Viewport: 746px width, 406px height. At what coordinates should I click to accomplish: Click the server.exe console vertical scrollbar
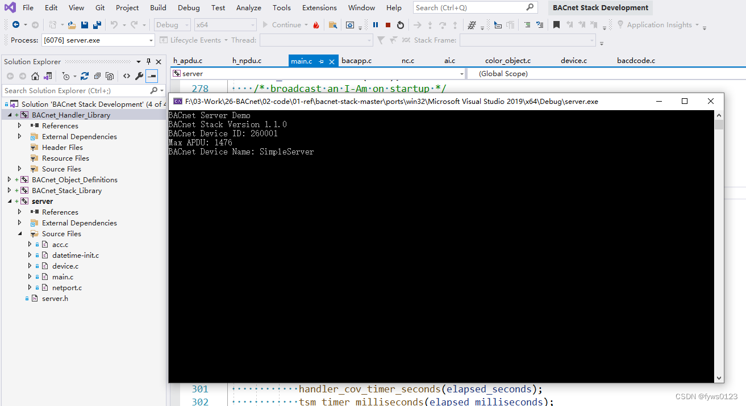719,246
